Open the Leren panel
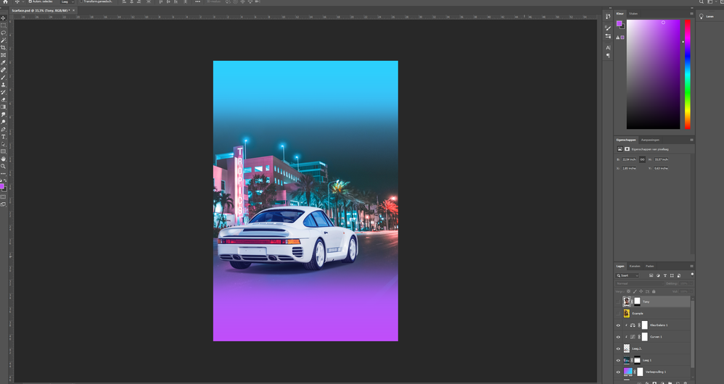This screenshot has height=384, width=724. 707,16
